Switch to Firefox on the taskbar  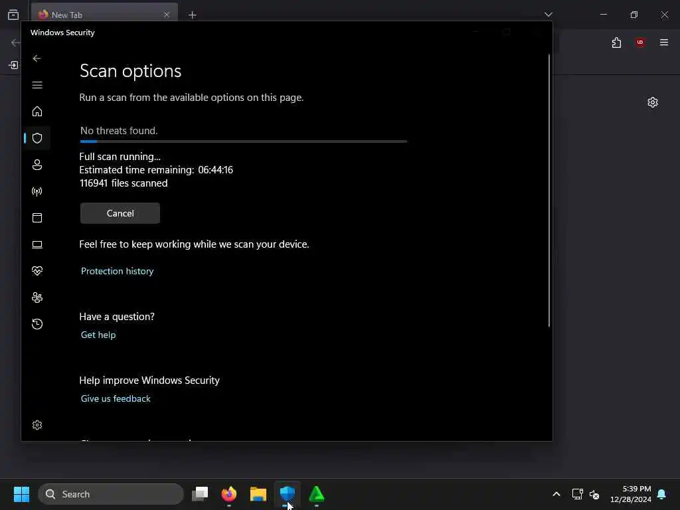229,494
